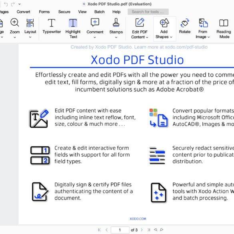The image size is (234, 234).
Task: Click "Digitally sign & certify PDF files" text
Action: (x=93, y=185)
